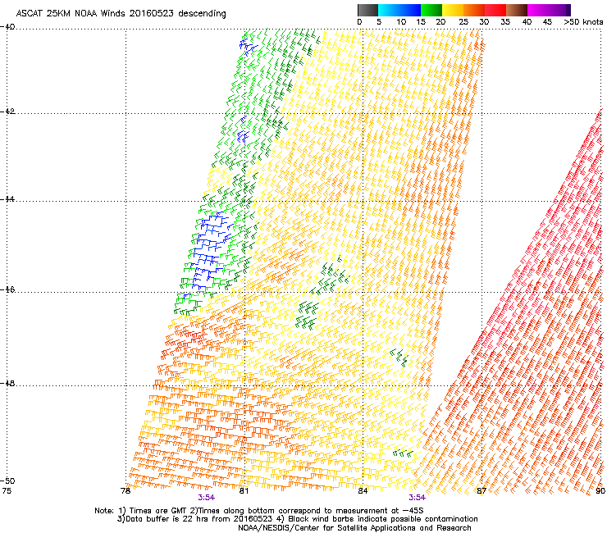Click the 'NOAA/NESDIS/Center for Satellite Applications and Research' credit
Screen dimensions: 607x533
pos(354,528)
